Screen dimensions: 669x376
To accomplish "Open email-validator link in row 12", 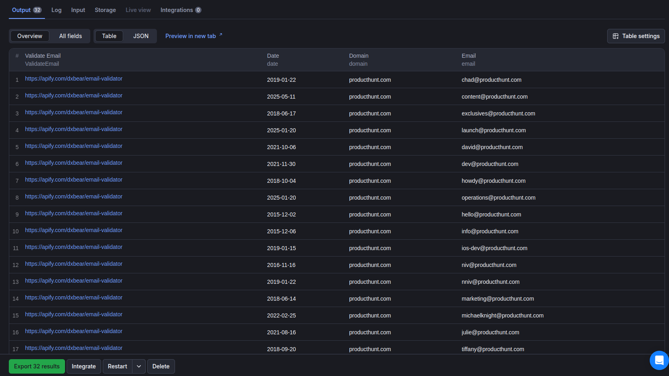I will point(74,264).
